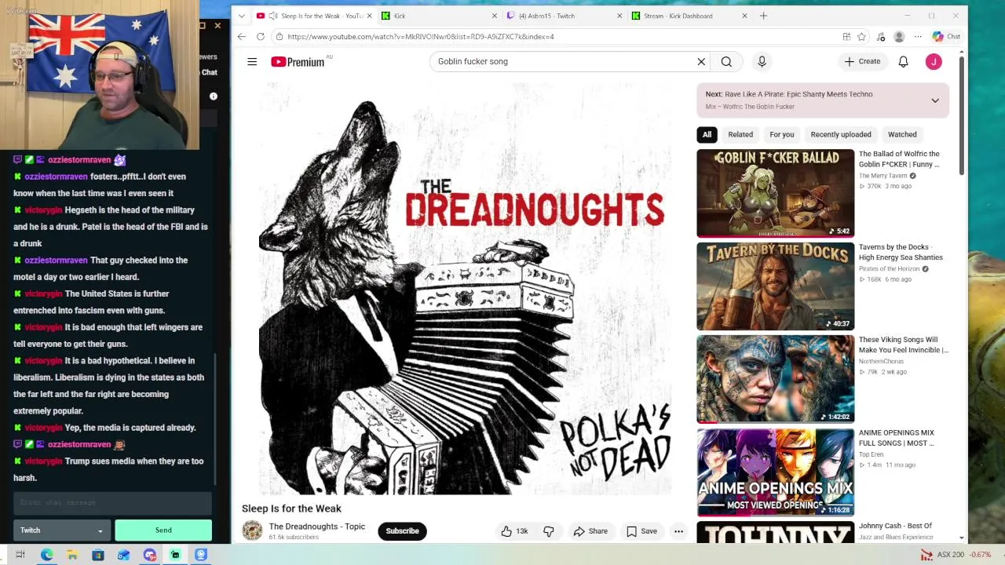The height and width of the screenshot is (565, 1005).
Task: Like the Sleep Is for the Weak video
Action: 514,531
